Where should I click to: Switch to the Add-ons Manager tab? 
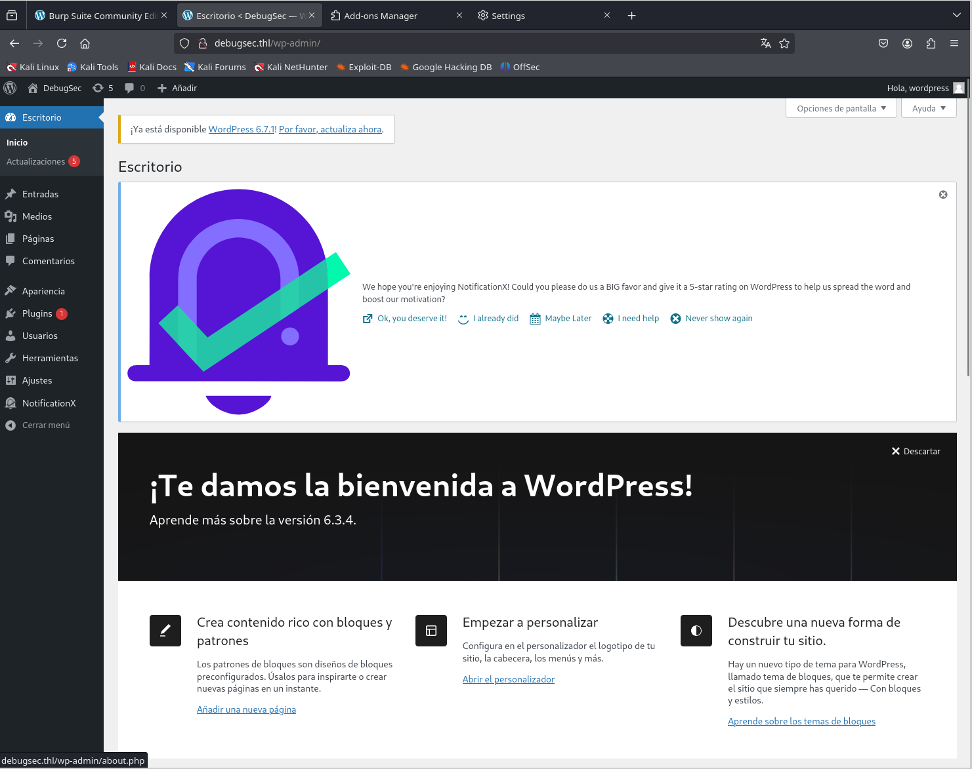[x=381, y=16]
